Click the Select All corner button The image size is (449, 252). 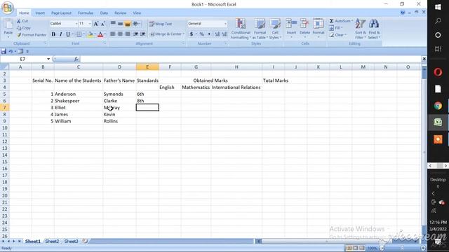[5, 67]
